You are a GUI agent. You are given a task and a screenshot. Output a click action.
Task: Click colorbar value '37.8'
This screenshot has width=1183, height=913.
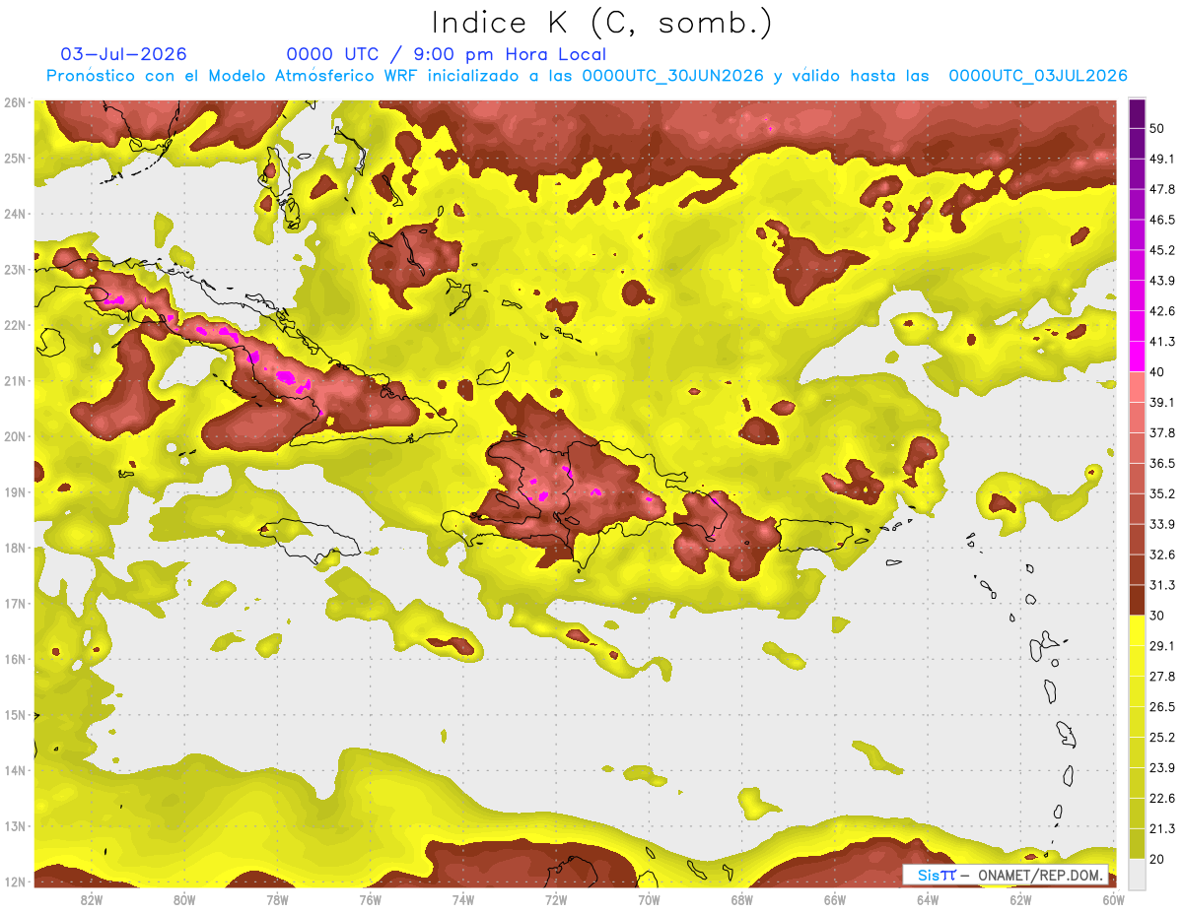pos(1161,432)
